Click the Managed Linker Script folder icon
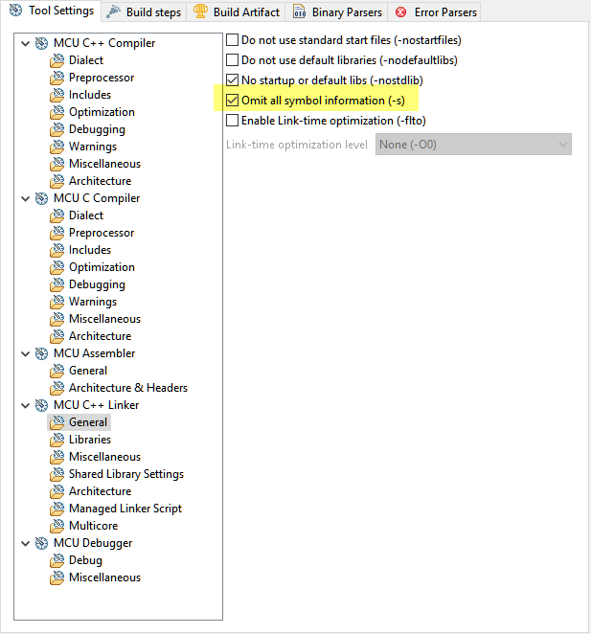This screenshot has width=591, height=634. [x=57, y=509]
